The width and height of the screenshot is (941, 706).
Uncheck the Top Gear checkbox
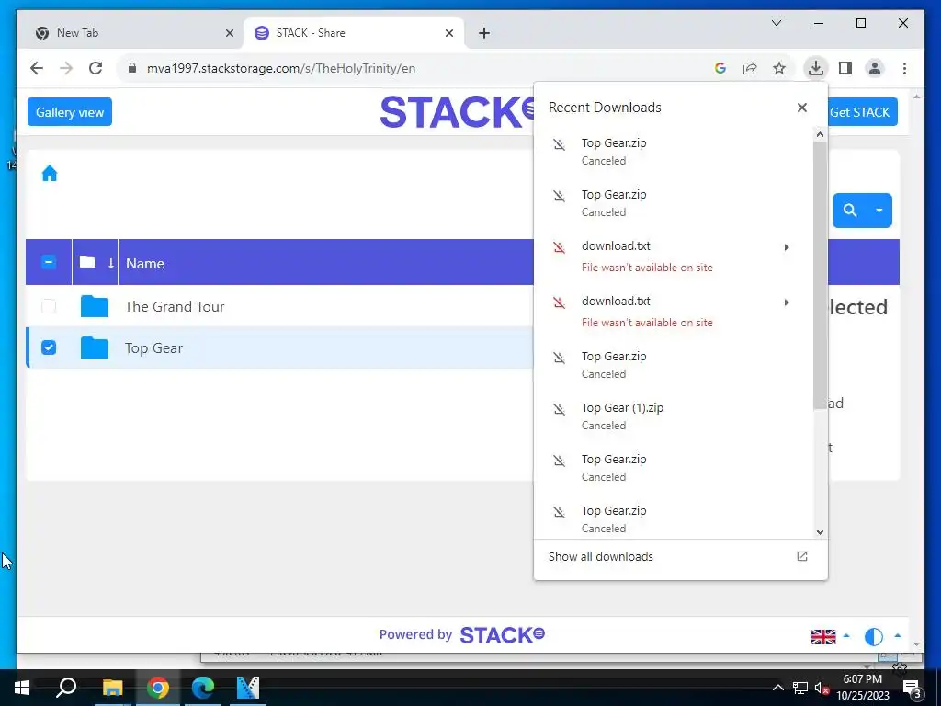click(x=49, y=347)
